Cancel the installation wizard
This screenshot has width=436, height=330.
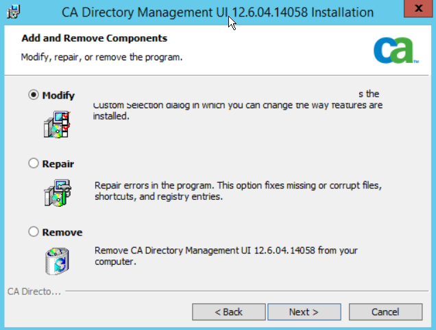point(385,312)
